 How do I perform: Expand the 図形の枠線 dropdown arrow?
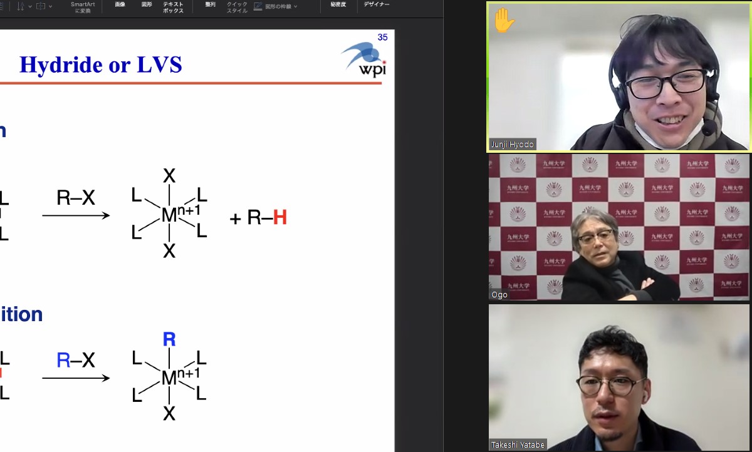click(296, 7)
